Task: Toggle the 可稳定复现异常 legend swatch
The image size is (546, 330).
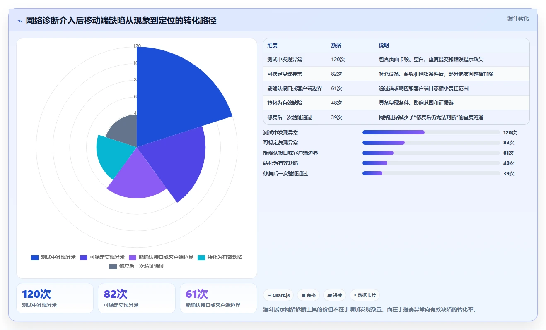Action: tap(84, 257)
